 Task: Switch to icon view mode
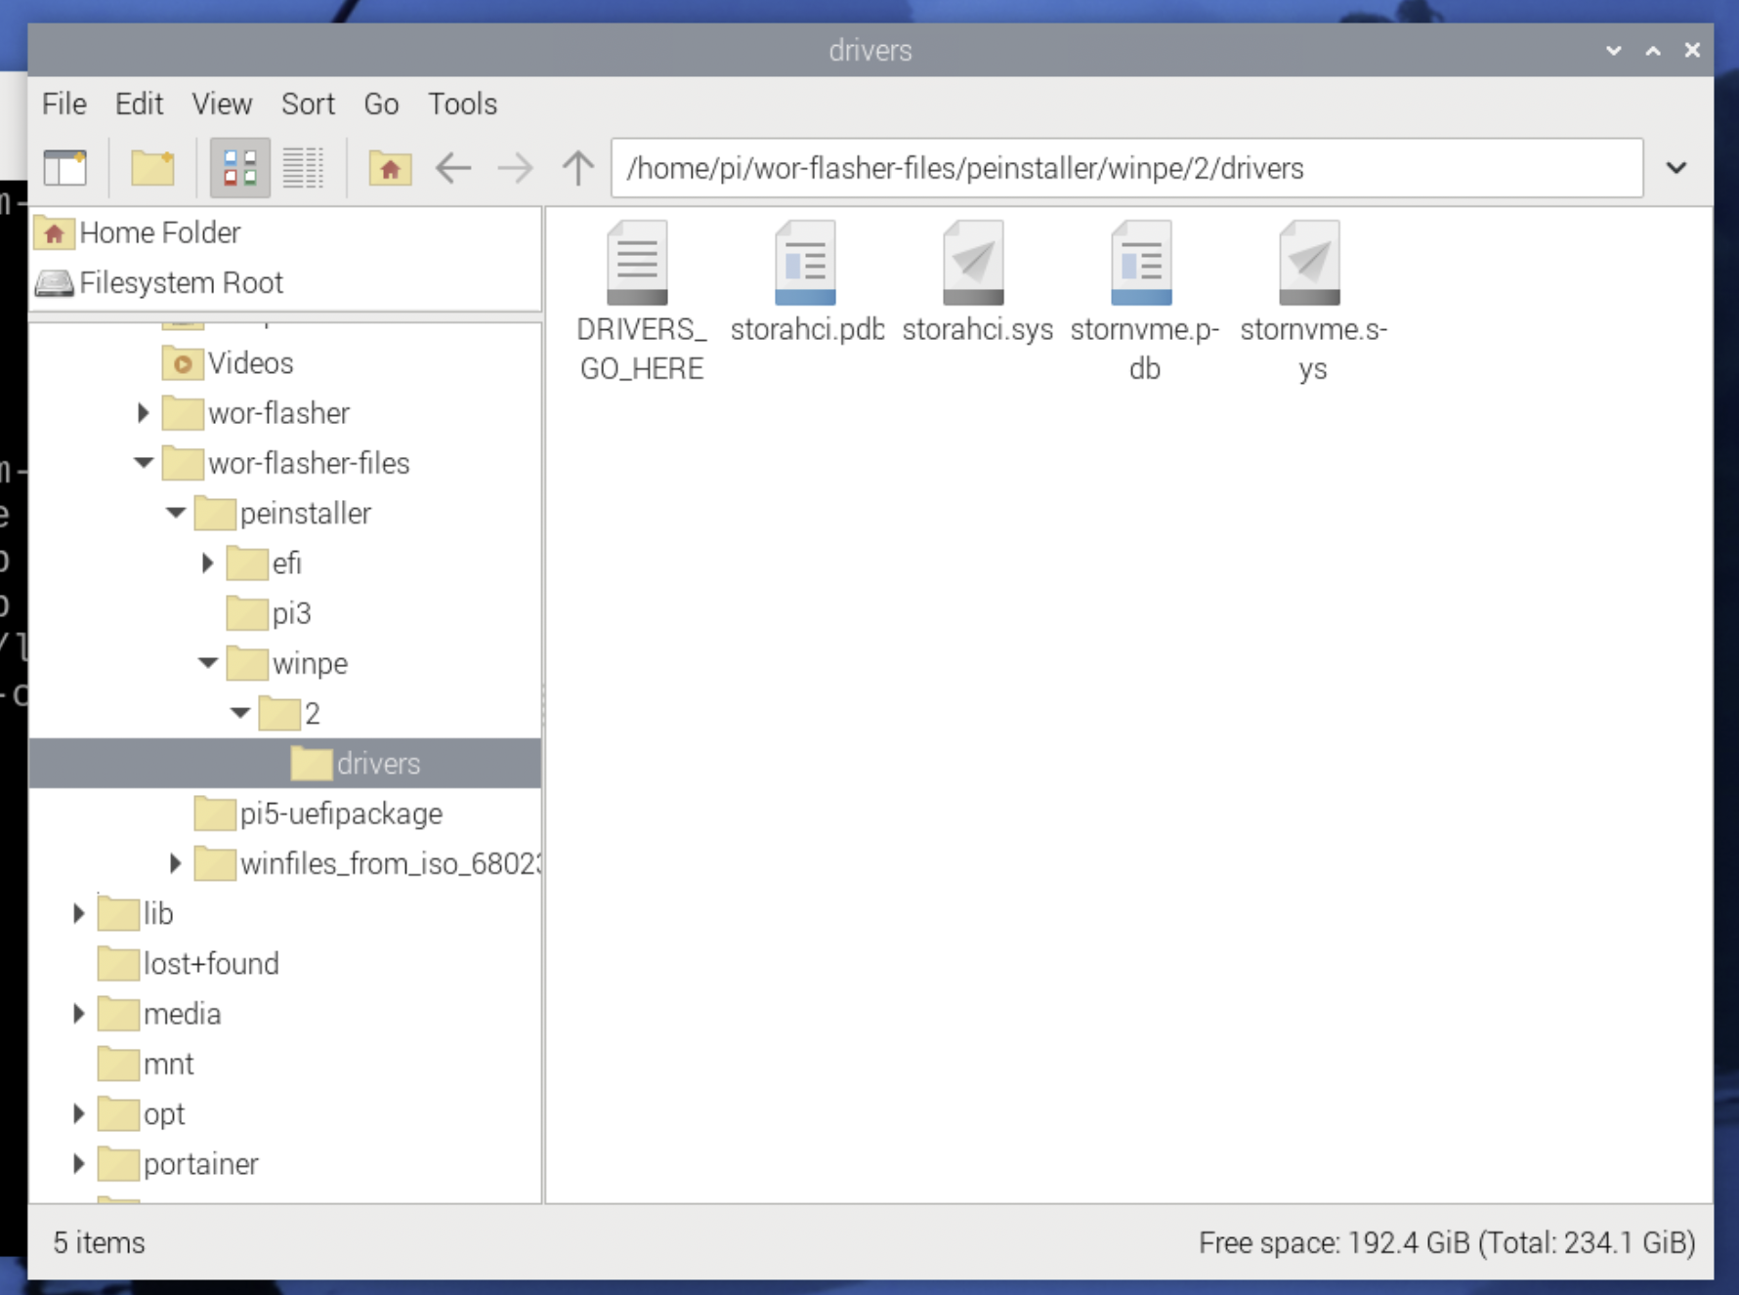239,168
